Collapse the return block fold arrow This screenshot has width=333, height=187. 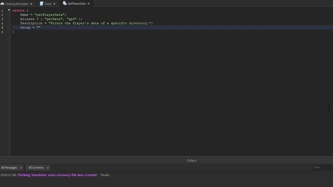click(9, 10)
